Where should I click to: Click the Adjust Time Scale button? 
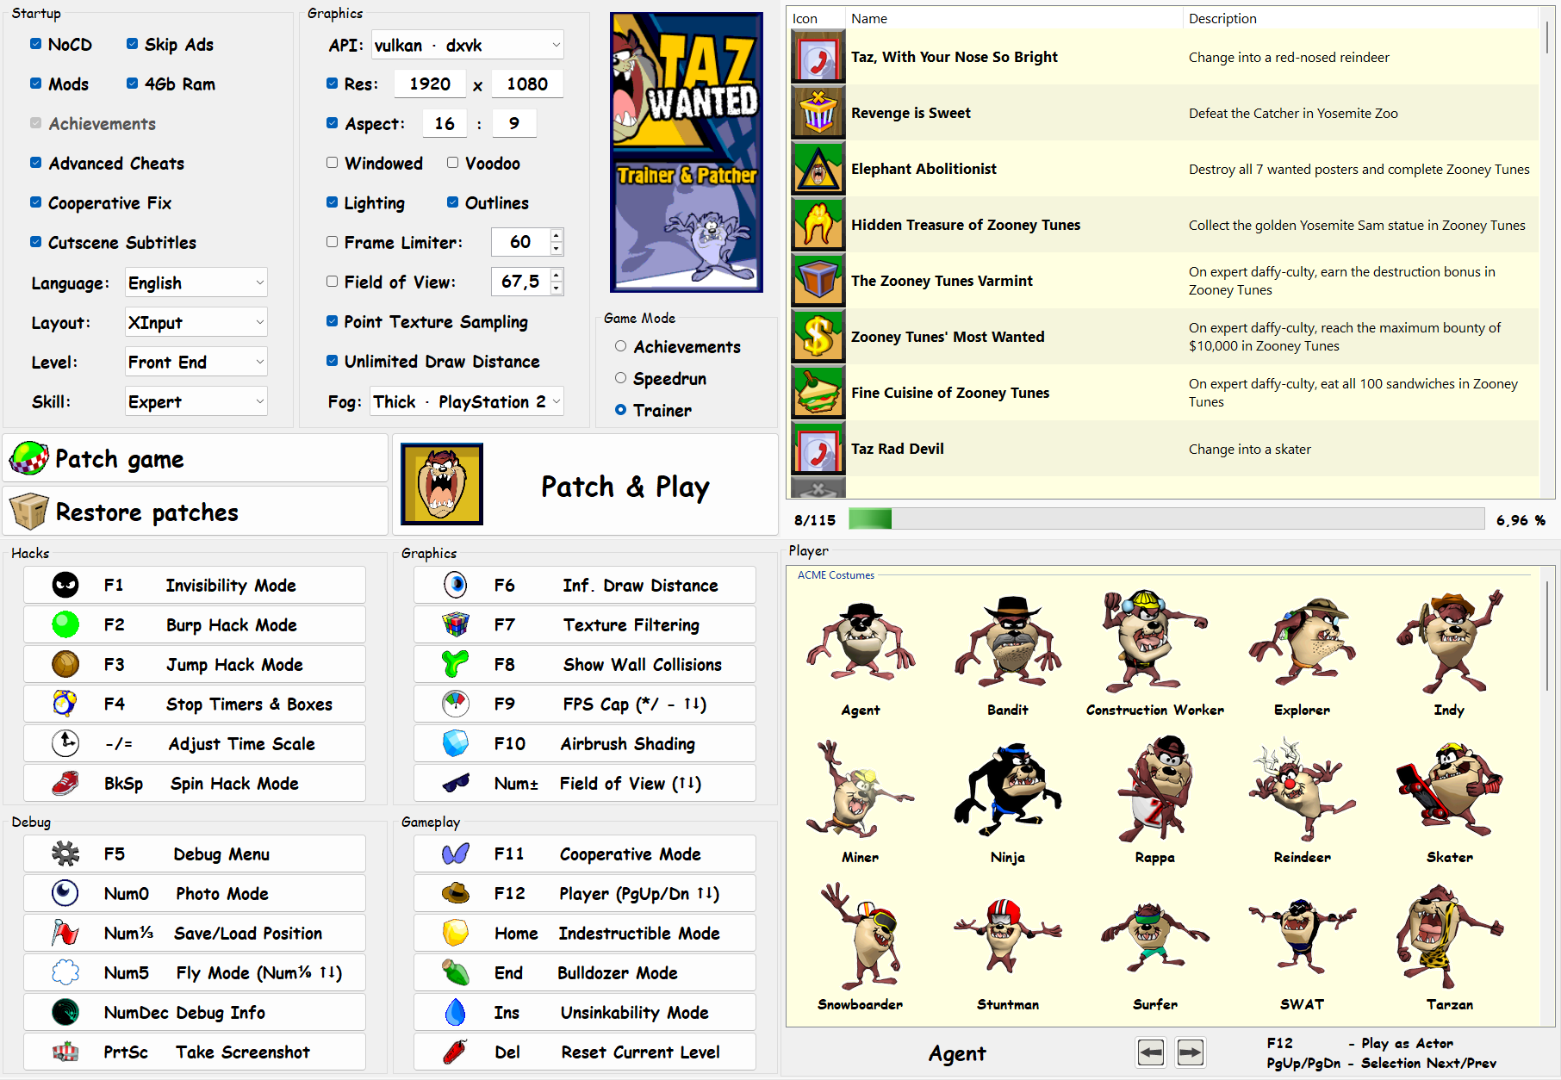pyautogui.click(x=195, y=744)
